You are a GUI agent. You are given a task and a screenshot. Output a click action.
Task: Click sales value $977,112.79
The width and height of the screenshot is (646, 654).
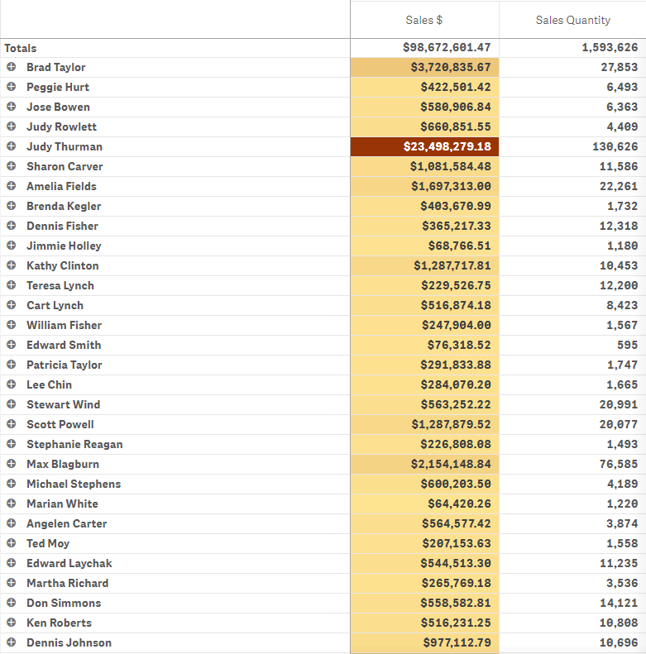[457, 642]
